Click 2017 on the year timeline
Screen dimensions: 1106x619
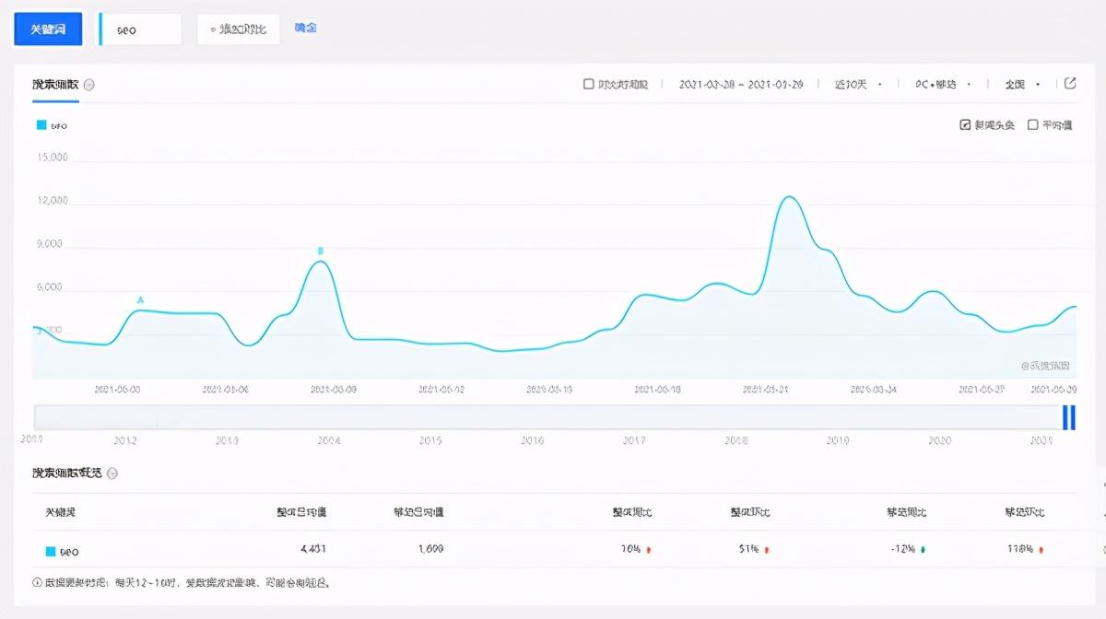click(633, 441)
